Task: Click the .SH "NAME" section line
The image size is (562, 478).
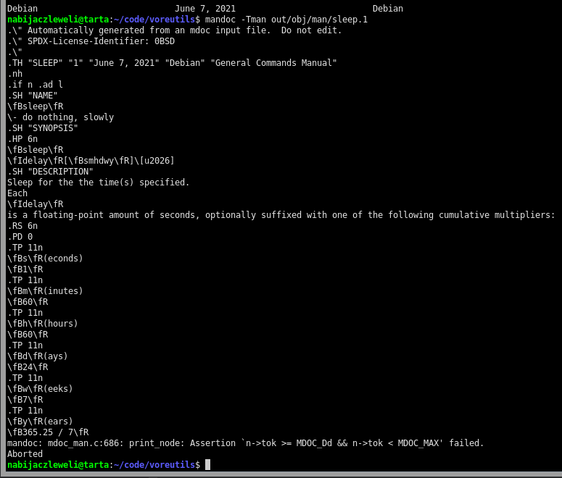Action: coord(33,96)
